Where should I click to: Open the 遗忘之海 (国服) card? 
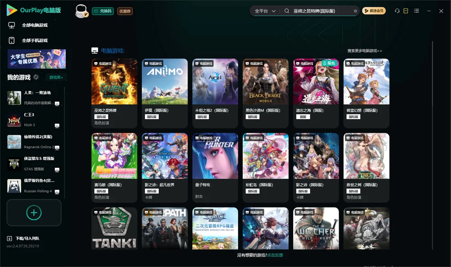click(x=316, y=93)
